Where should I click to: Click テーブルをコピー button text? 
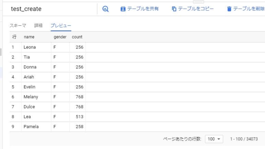[x=196, y=9]
